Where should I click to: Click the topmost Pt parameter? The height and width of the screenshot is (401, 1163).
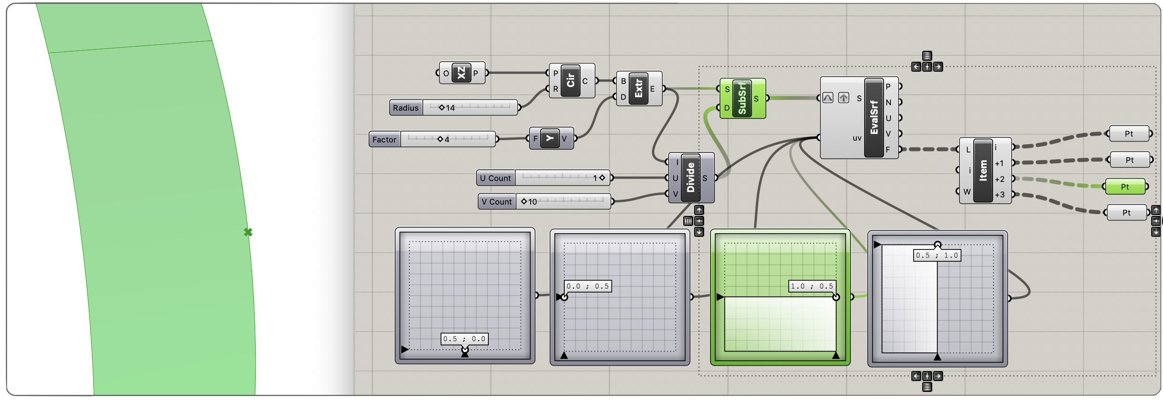[x=1129, y=134]
